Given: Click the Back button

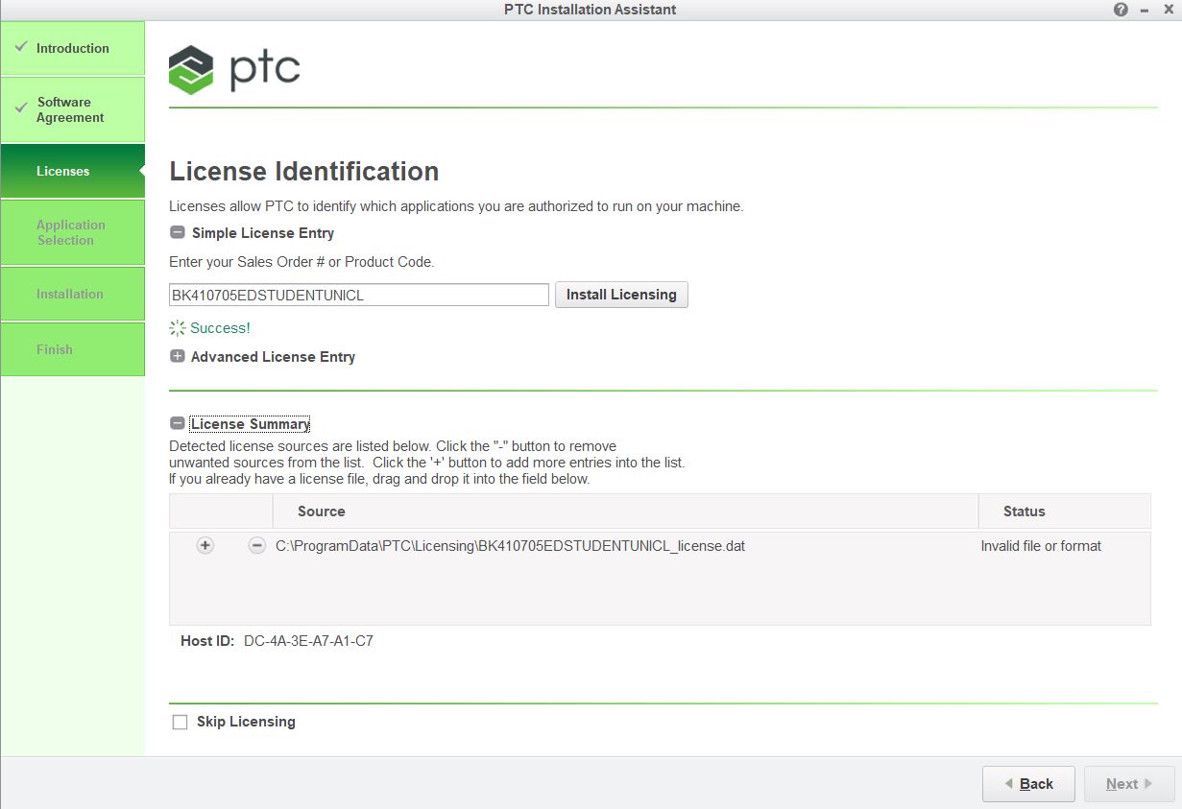Looking at the screenshot, I should (x=1028, y=783).
